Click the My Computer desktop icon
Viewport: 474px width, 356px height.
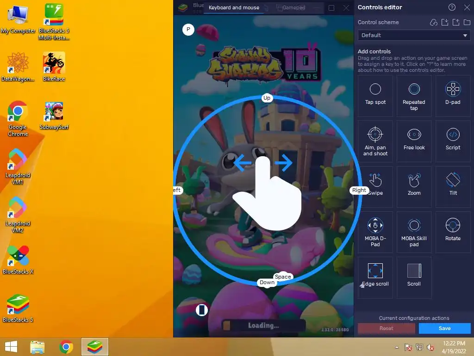(x=18, y=19)
